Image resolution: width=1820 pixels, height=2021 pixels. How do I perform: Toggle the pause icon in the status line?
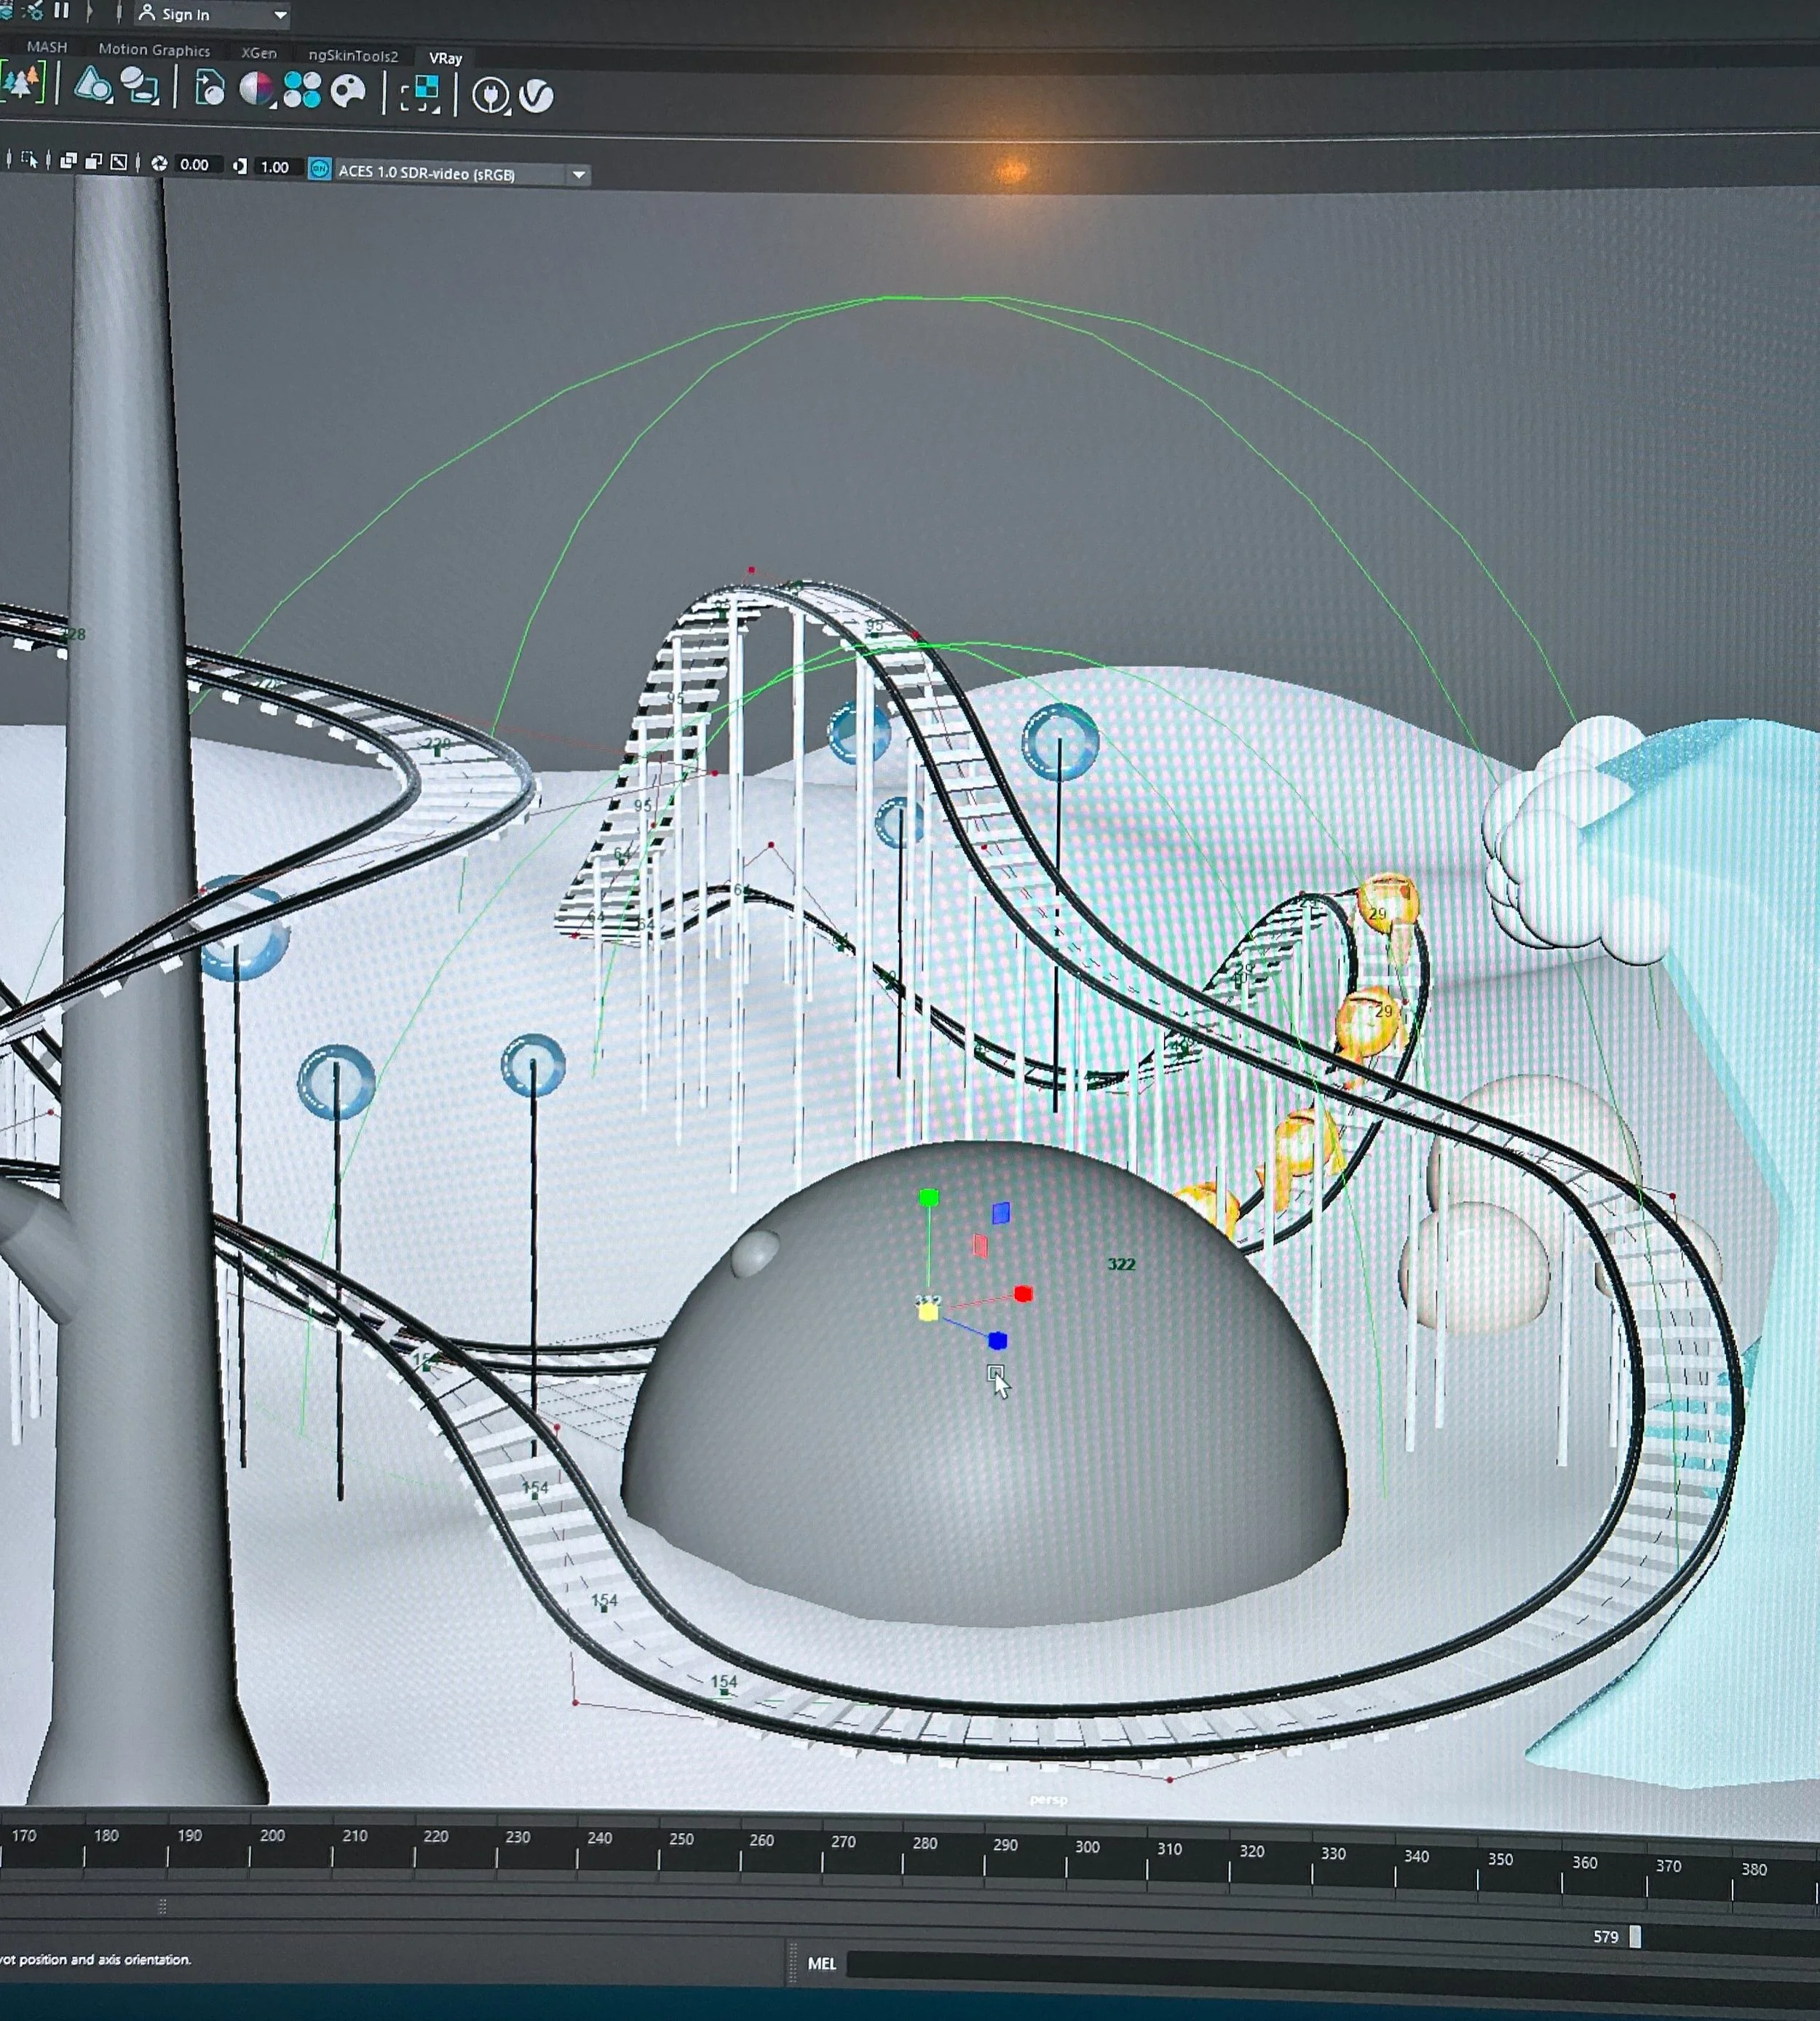pyautogui.click(x=62, y=11)
